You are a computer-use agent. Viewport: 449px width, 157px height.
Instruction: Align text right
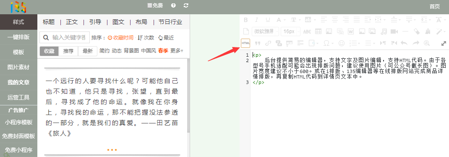[346, 20]
